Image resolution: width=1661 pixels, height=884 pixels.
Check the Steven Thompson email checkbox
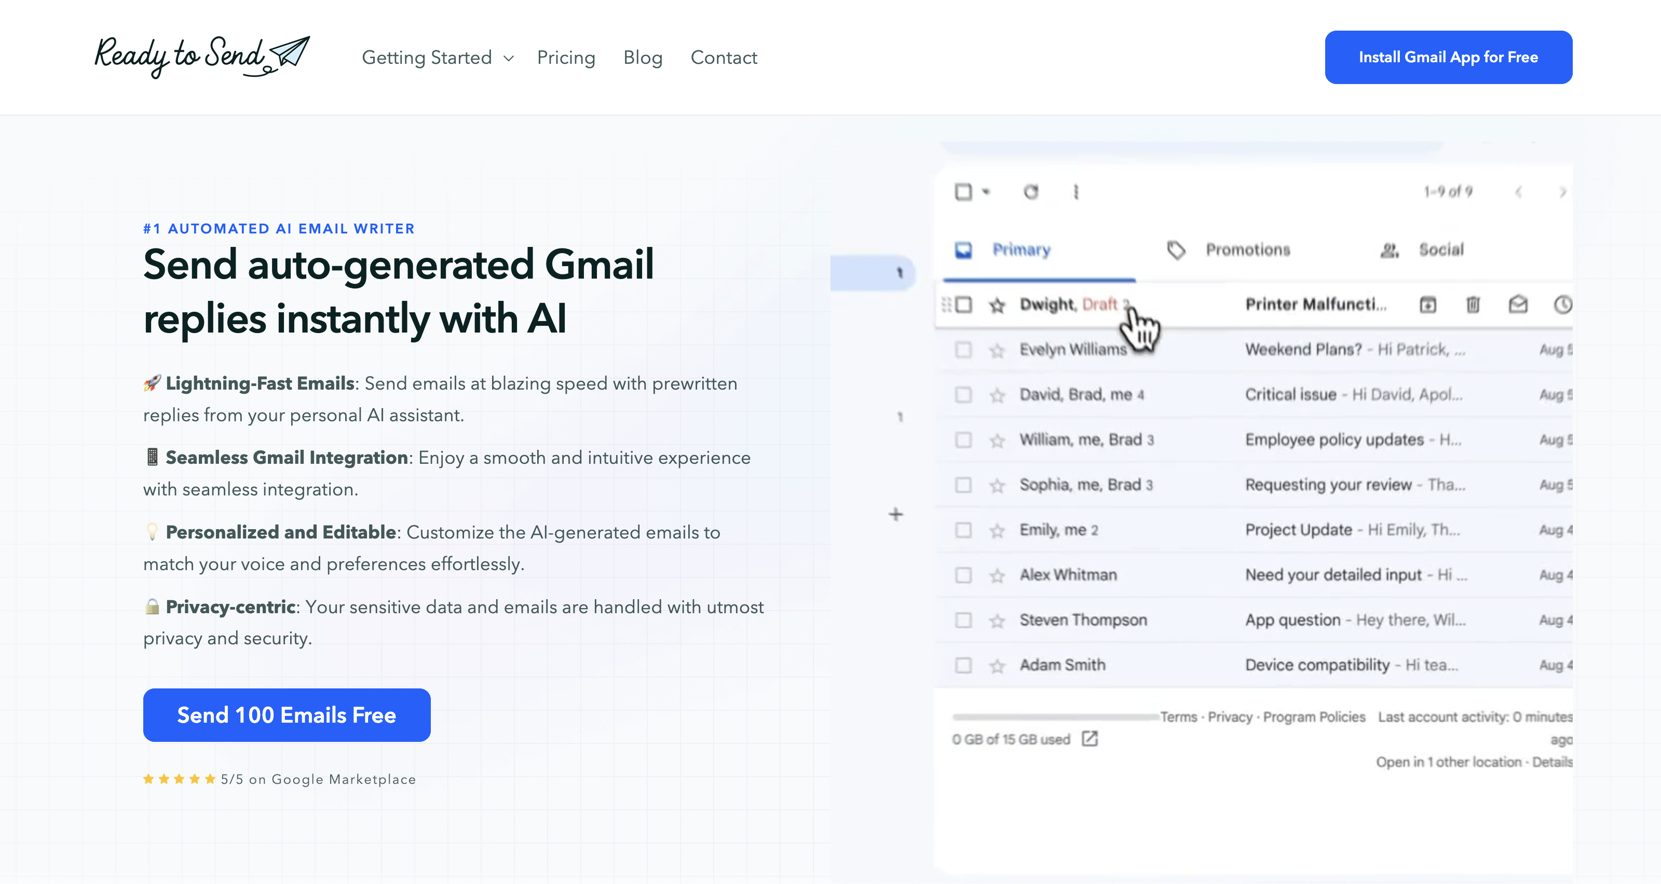tap(963, 620)
